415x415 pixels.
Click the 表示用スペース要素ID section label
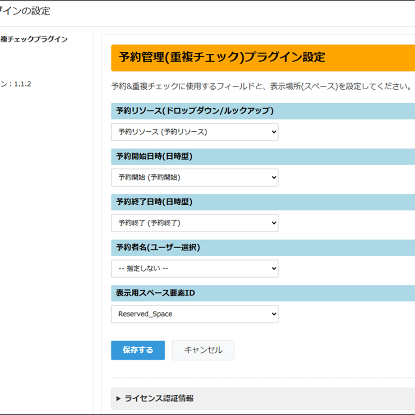point(155,293)
